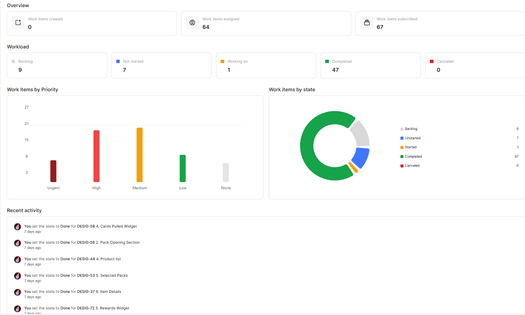Click the Backlog workload card
Screen dimensions: 525x315
(57, 65)
